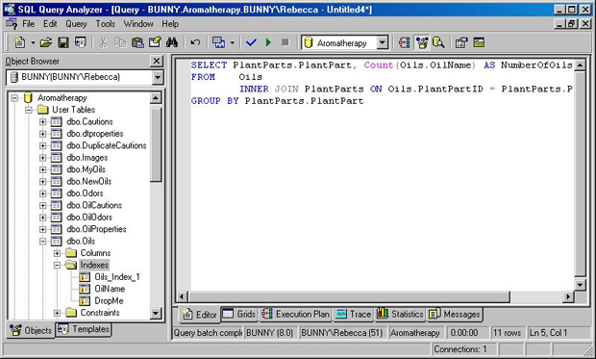Open the Window menu
This screenshot has width=596, height=359.
pyautogui.click(x=138, y=24)
